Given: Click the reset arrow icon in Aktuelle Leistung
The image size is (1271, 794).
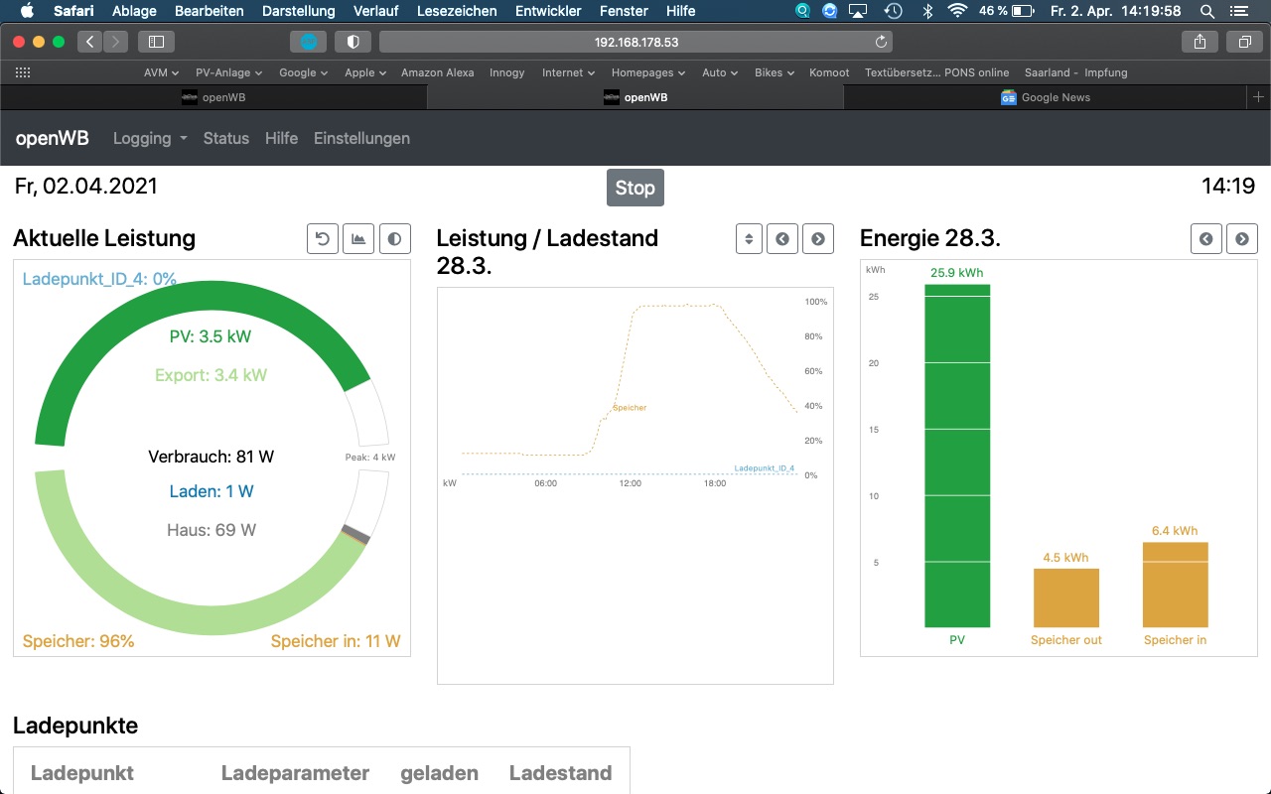Looking at the screenshot, I should [323, 239].
